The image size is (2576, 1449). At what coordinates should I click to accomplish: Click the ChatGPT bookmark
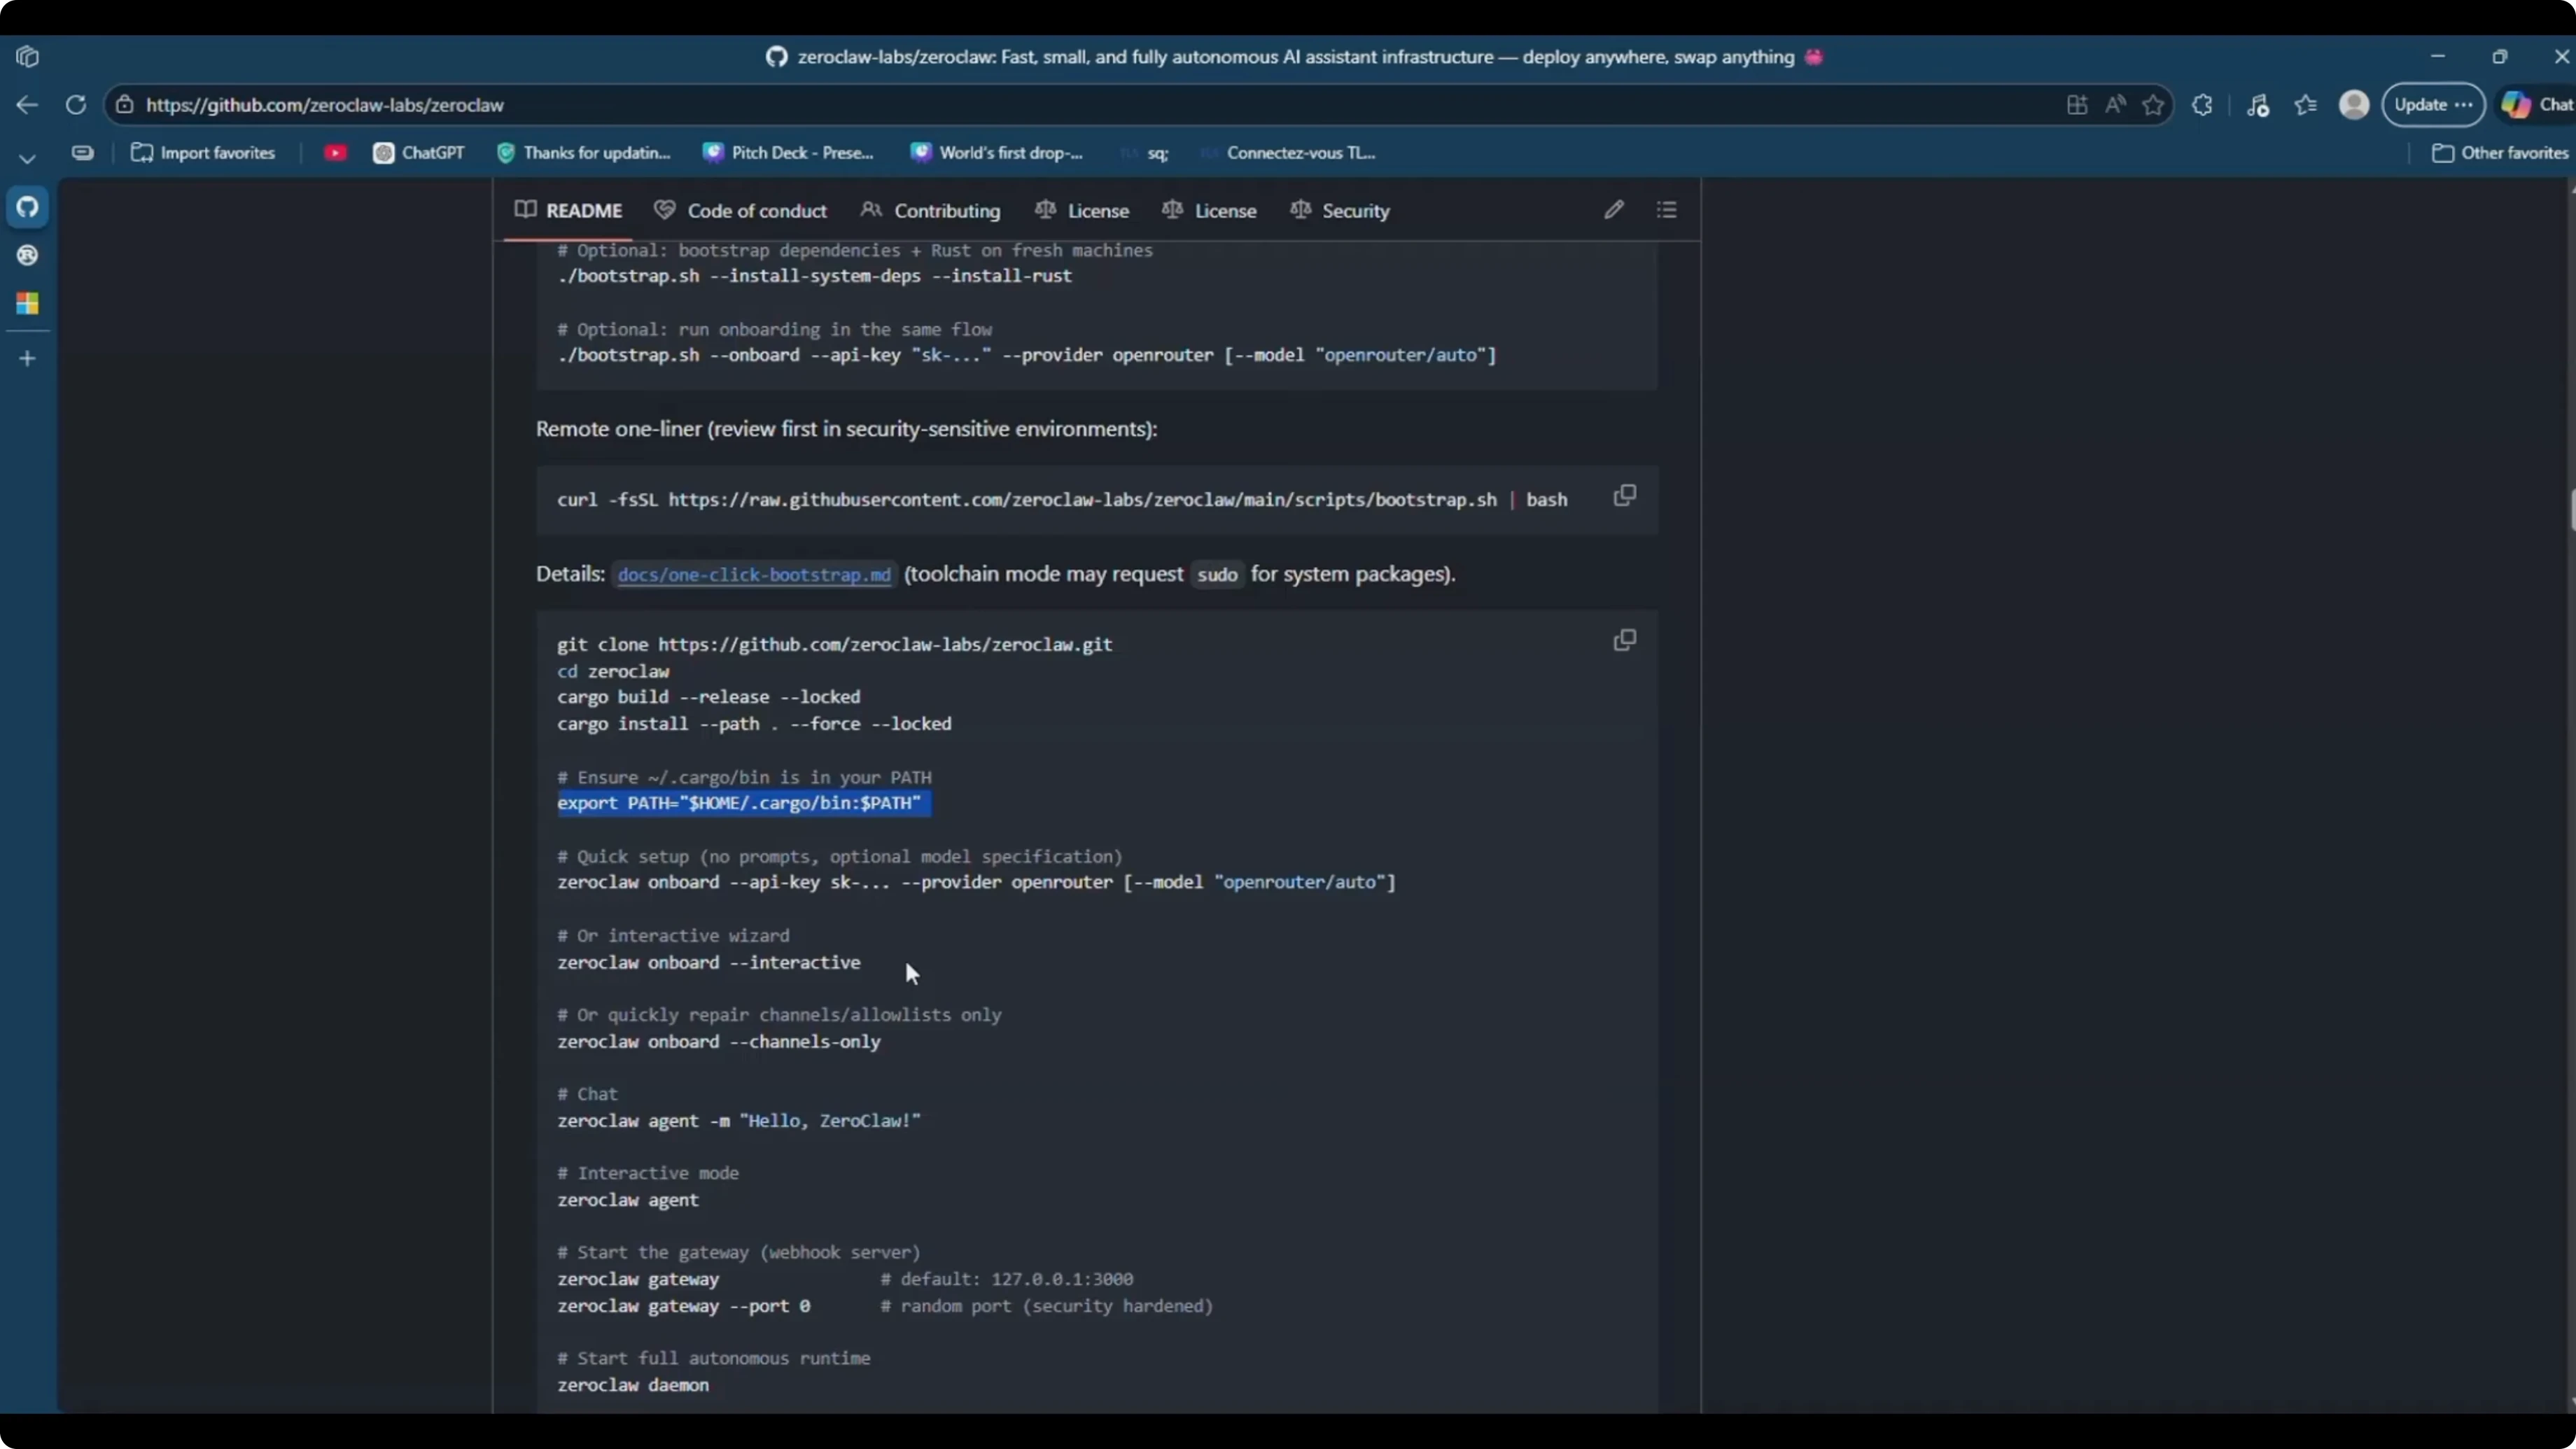click(419, 153)
